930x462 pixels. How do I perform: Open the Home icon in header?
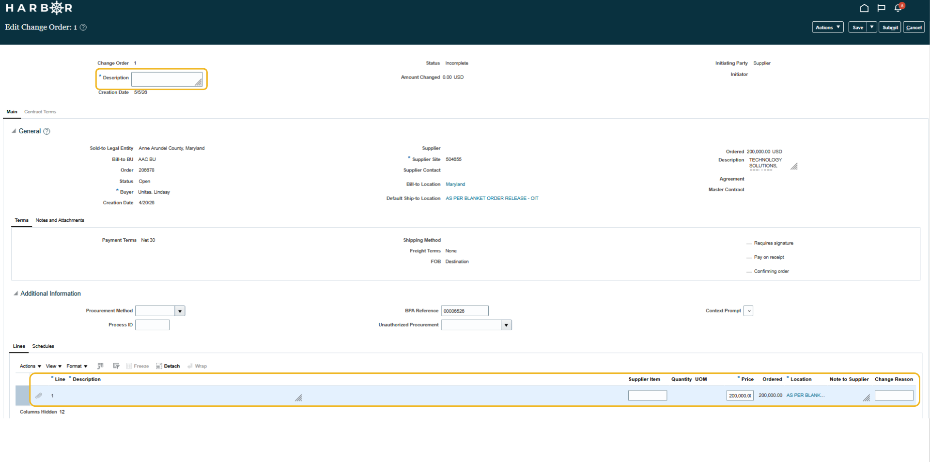pos(864,8)
